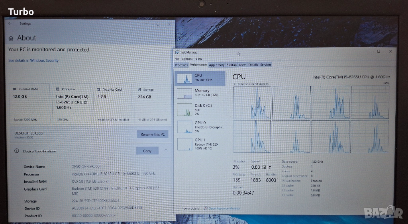The image size is (408, 224).
Task: Click the Settings back arrow
Action: 10,24
